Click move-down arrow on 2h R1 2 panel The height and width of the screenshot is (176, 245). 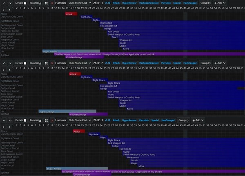10,63
